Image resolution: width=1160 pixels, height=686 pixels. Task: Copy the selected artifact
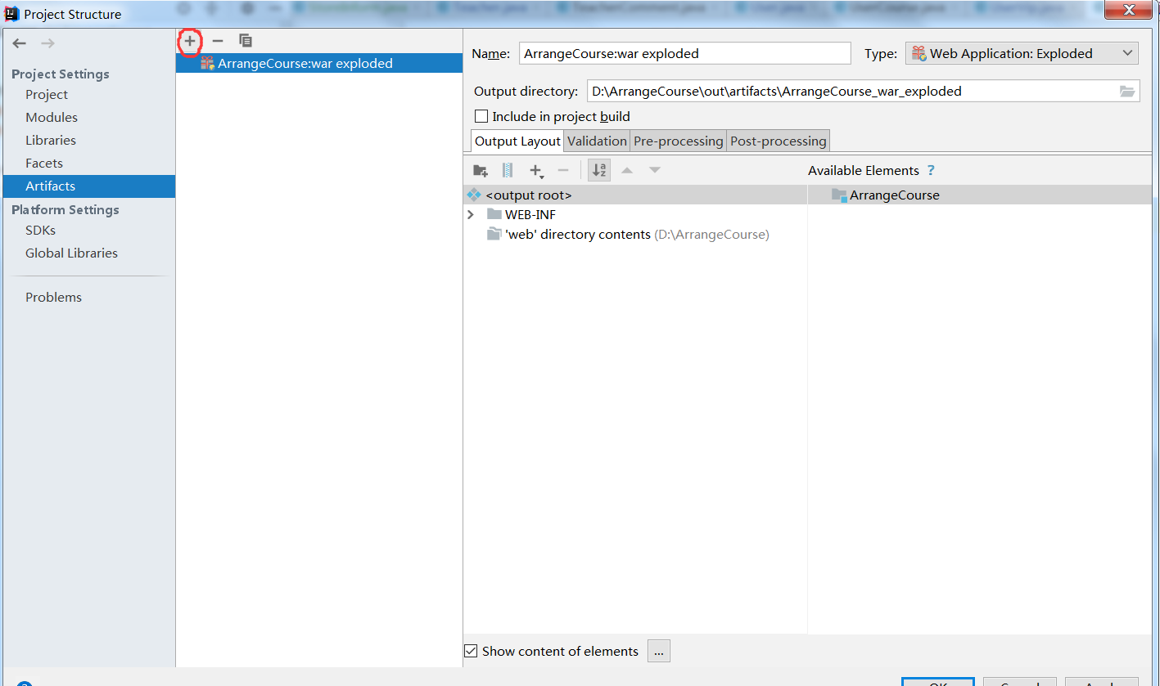coord(246,40)
